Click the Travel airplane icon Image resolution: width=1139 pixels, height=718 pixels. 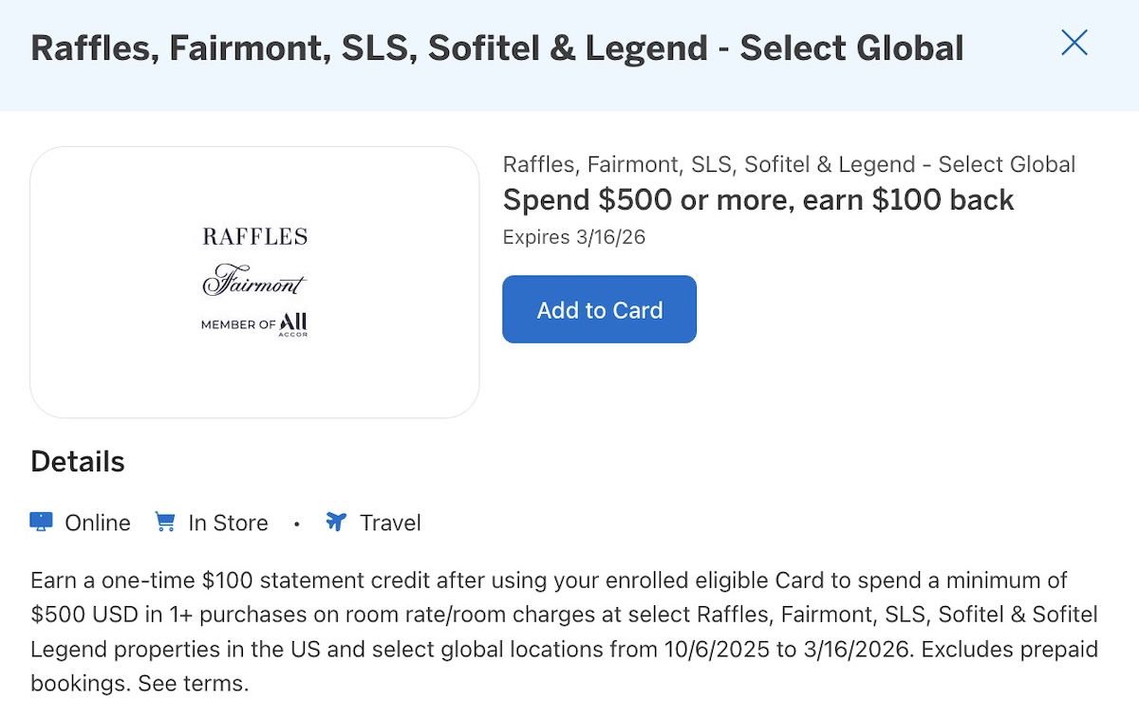click(x=336, y=523)
